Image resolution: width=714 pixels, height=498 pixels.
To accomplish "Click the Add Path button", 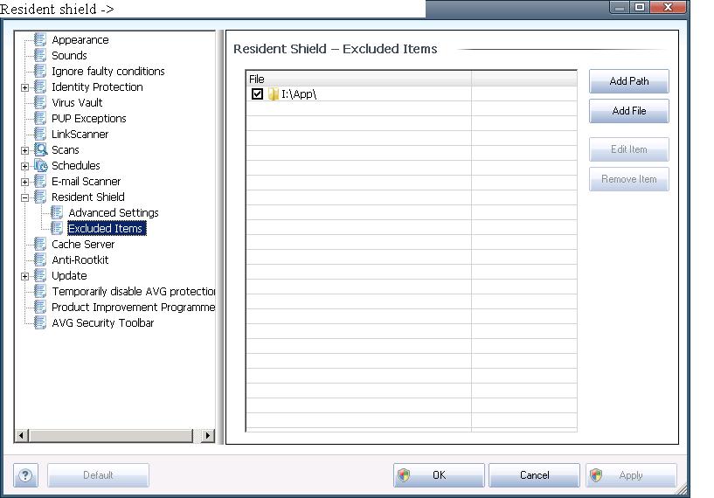I will point(629,81).
